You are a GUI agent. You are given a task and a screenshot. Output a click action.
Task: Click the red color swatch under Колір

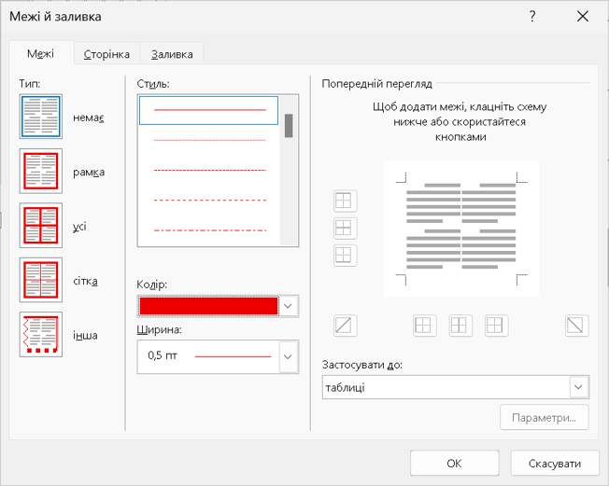coord(209,306)
